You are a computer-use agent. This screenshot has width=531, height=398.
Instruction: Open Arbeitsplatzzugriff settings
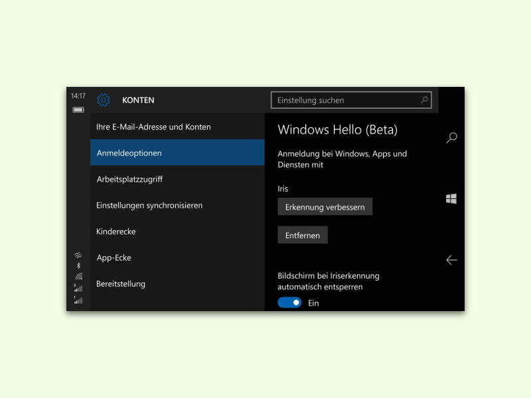tap(177, 179)
